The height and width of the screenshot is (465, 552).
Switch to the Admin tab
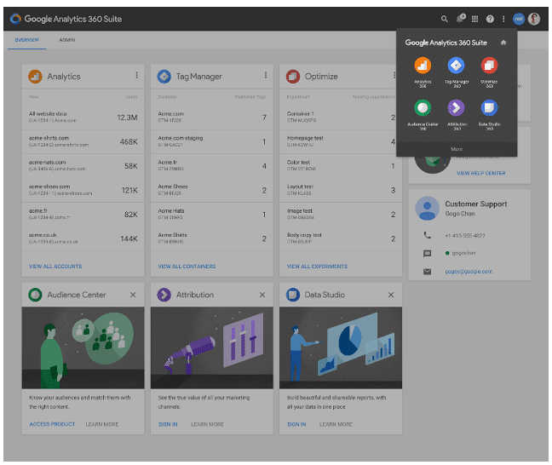pos(67,40)
